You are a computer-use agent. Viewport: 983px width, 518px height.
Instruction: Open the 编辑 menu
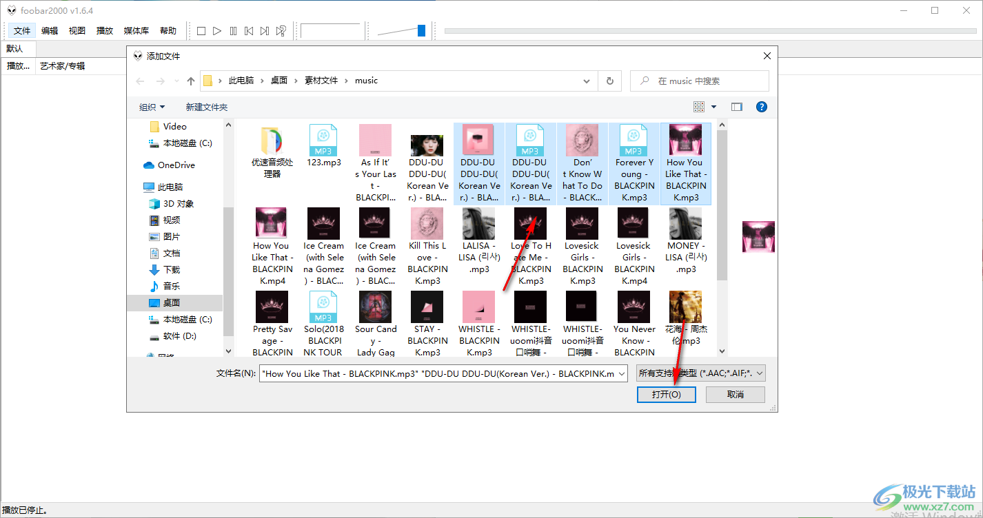click(50, 31)
